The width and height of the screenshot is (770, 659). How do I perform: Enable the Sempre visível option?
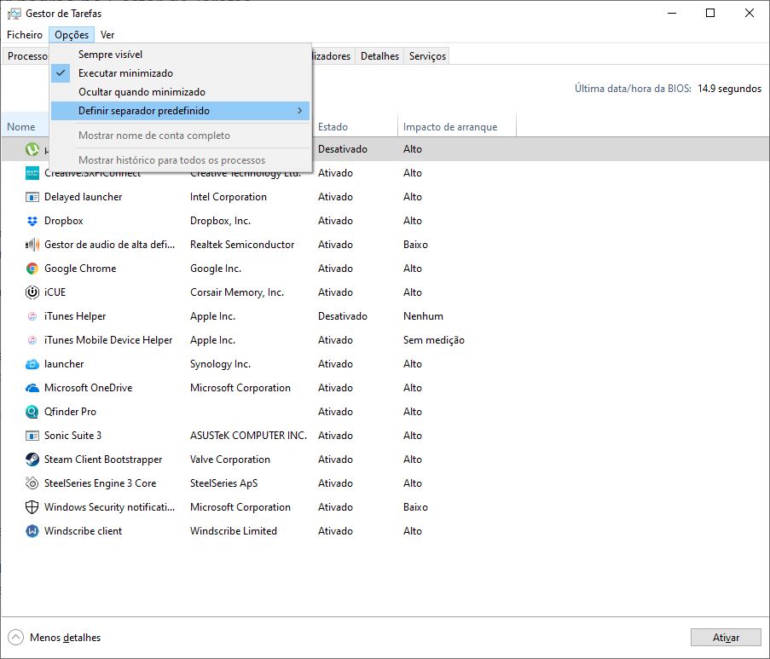tap(180, 55)
